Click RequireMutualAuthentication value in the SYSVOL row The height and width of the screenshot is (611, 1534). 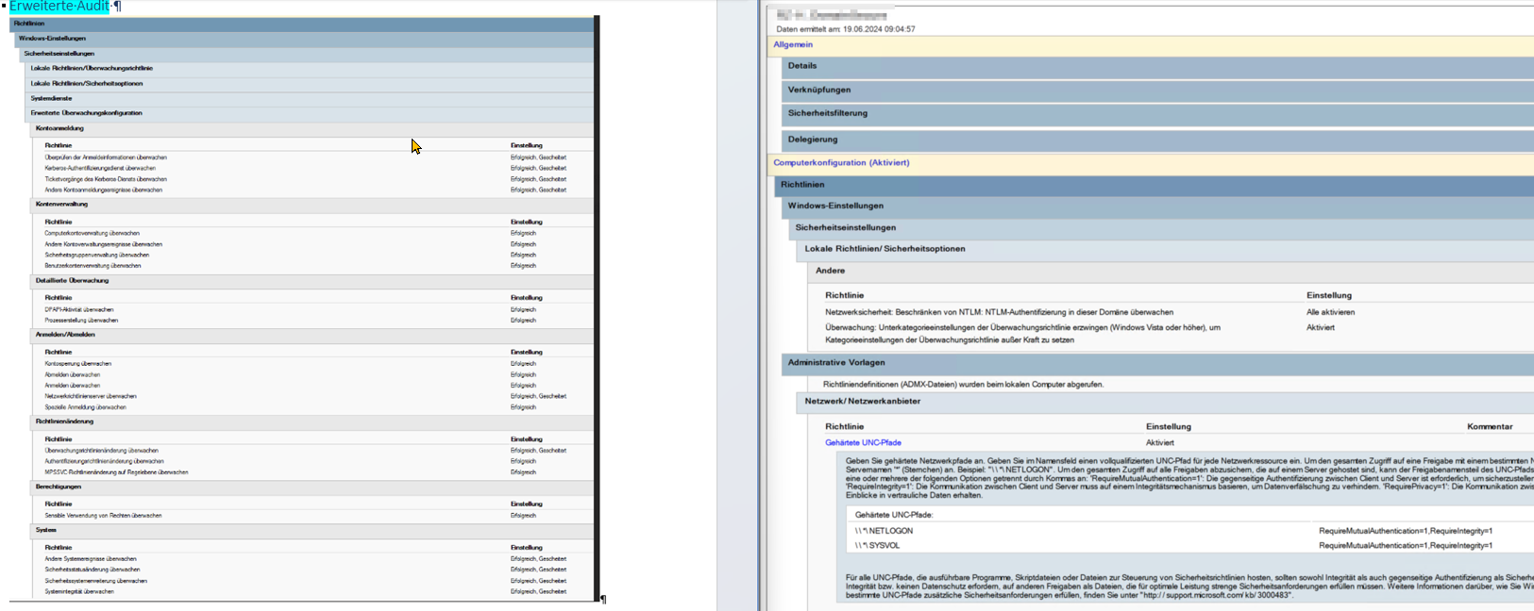[1406, 546]
